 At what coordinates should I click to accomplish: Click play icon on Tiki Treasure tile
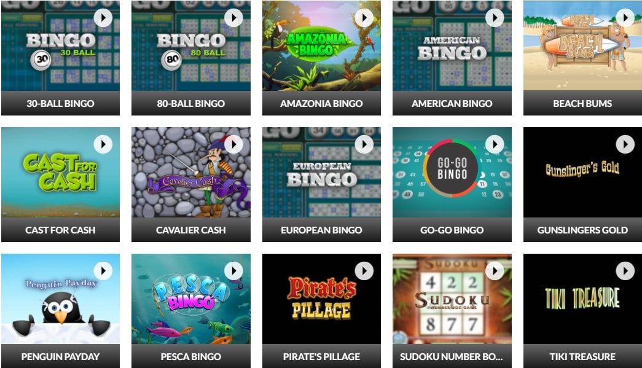(625, 270)
